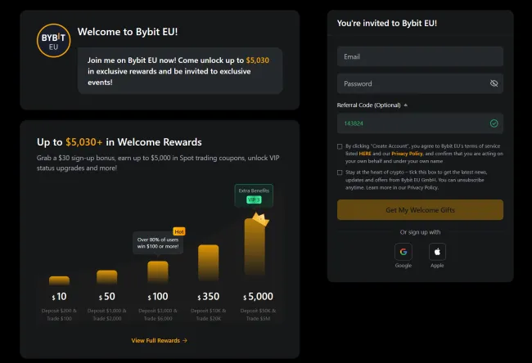Click the Up to $5,030+ in Welcome Rewards heading

(x=119, y=142)
